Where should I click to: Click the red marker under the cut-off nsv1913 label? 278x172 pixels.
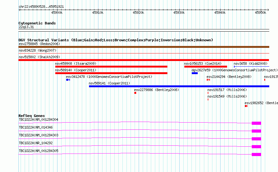point(265,80)
